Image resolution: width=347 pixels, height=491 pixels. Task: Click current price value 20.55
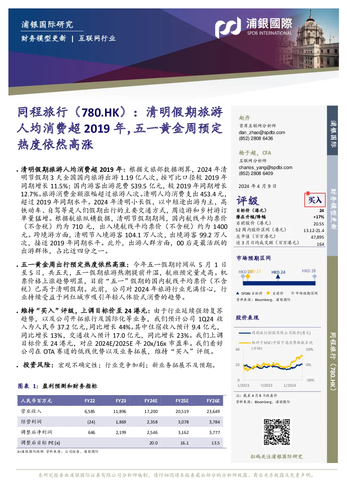319,224
